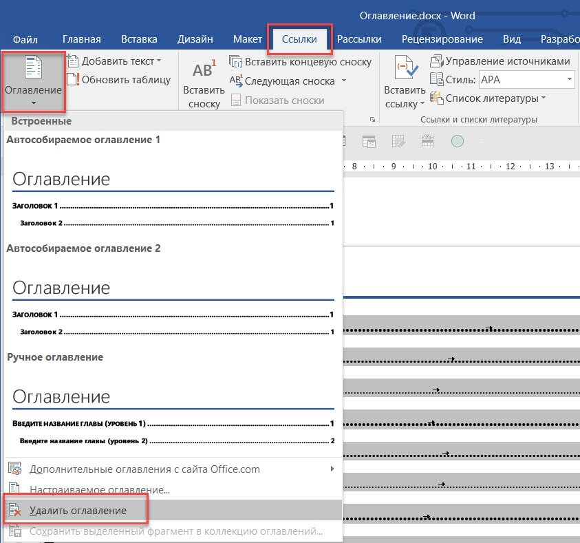Choose Автособираемое оглавление 1 preview

coord(173,186)
